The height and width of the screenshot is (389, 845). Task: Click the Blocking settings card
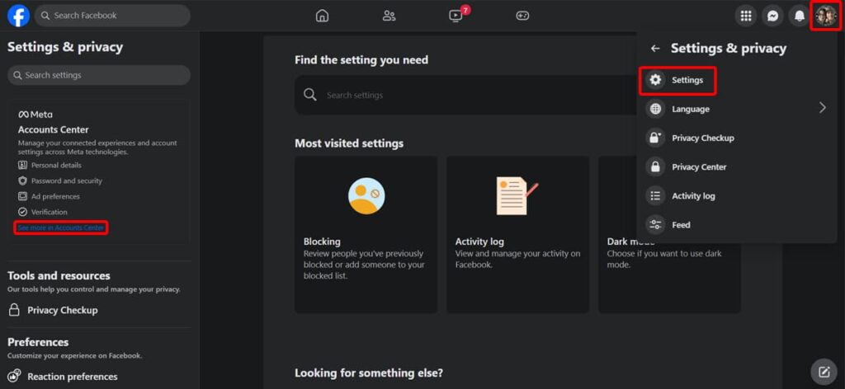(366, 235)
